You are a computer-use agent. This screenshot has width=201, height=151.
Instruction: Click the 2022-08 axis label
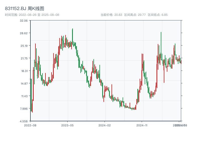(30, 125)
